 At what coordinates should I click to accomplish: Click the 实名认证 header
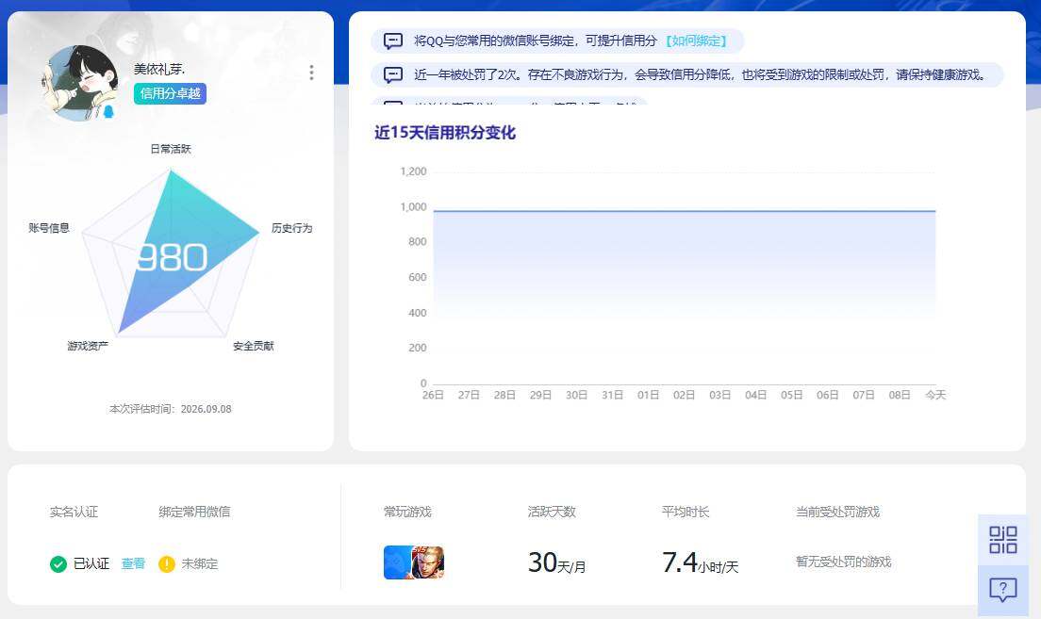74,512
